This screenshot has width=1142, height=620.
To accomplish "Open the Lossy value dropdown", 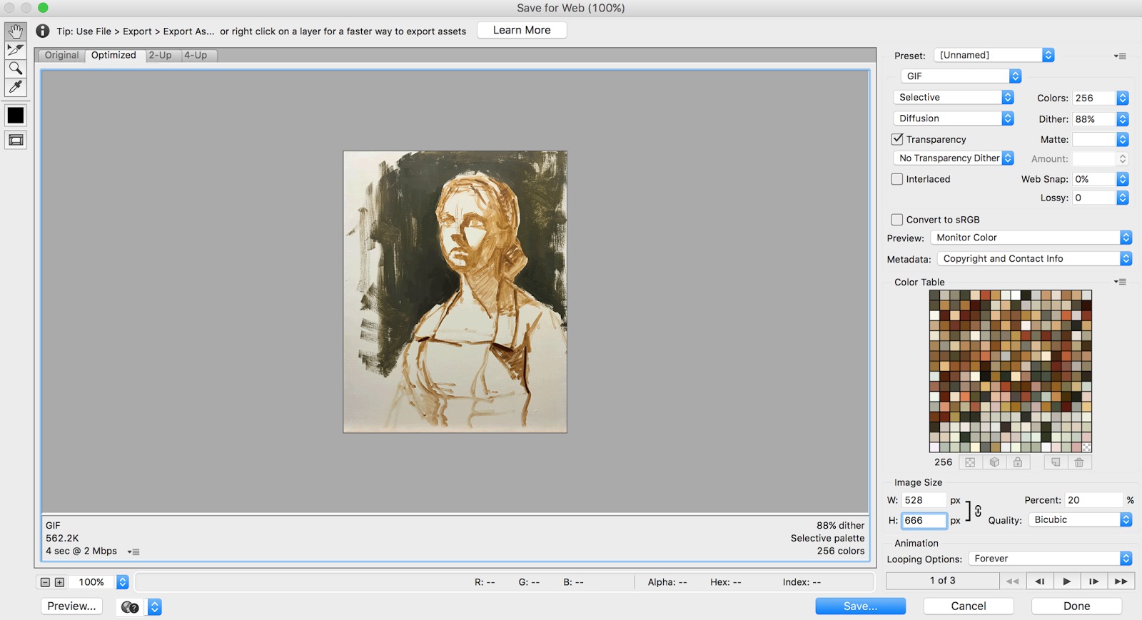I will coord(1123,198).
